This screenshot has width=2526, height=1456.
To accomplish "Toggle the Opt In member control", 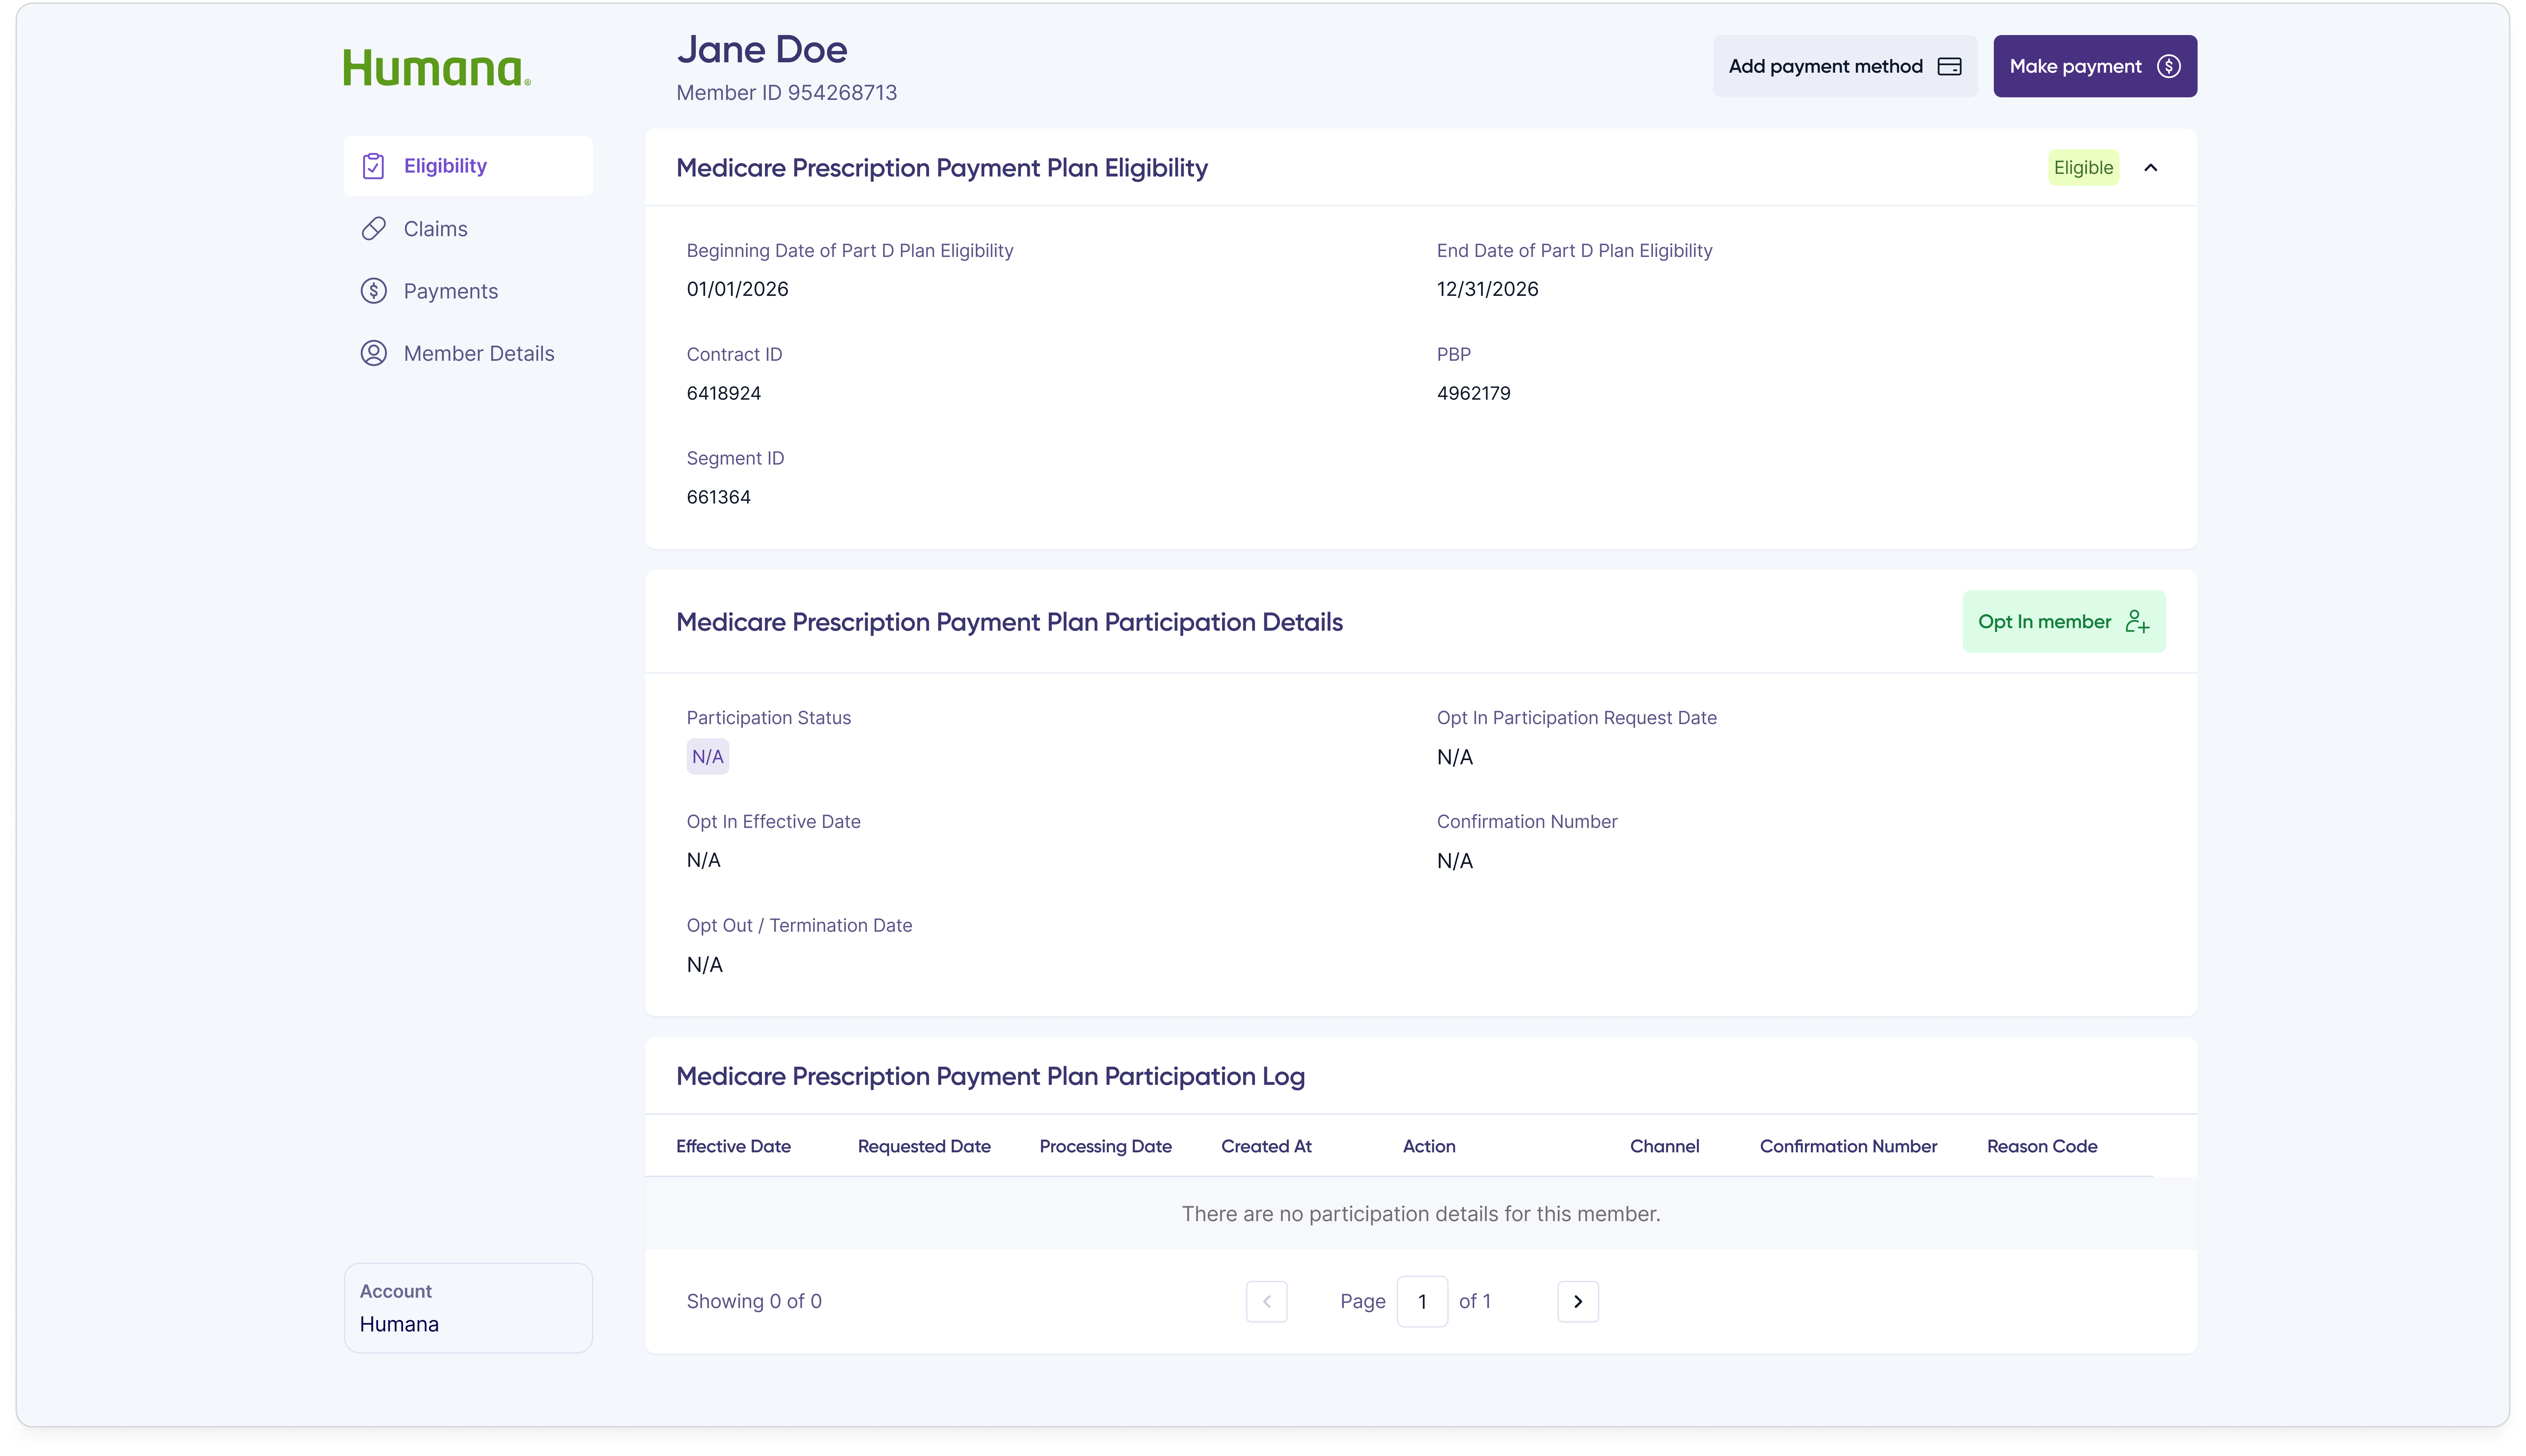I will coord(2063,621).
